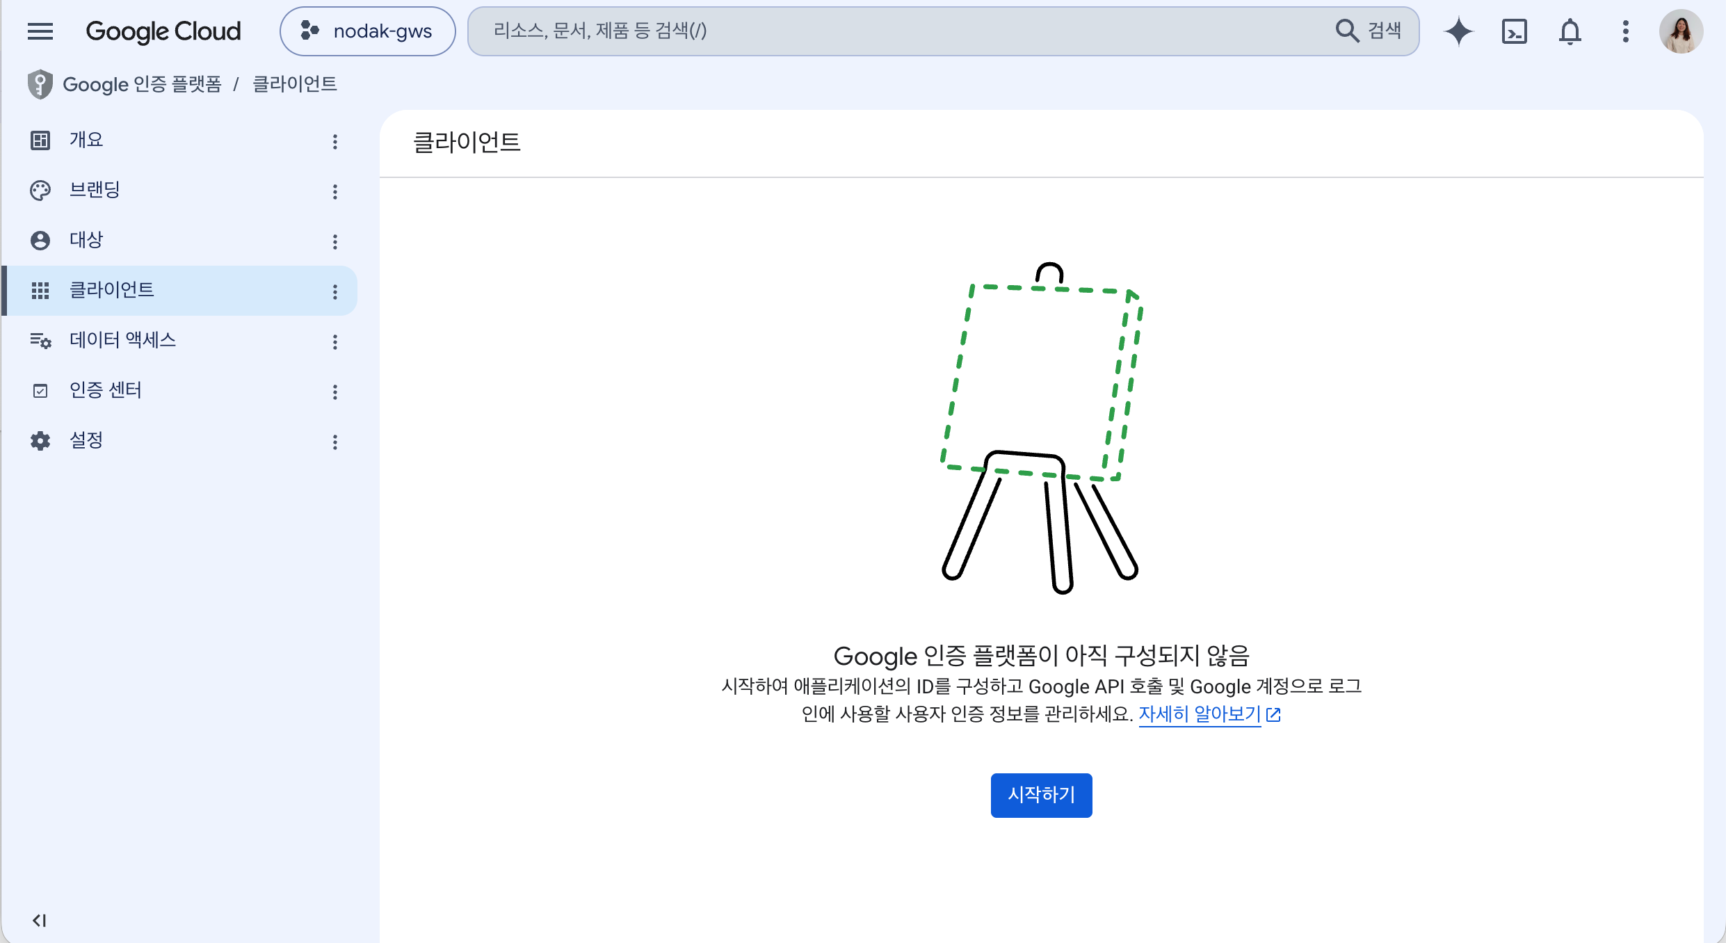Click the 클라이언트 breadcrumb text
Viewport: 1726px width, 943px height.
click(x=295, y=84)
